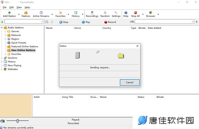
Task: Click green go arrow beside URL field
Action: 197,22
